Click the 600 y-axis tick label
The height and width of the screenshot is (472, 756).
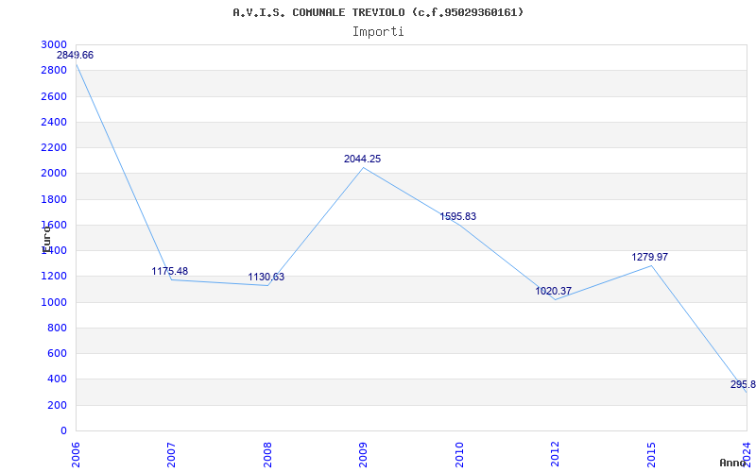point(58,353)
